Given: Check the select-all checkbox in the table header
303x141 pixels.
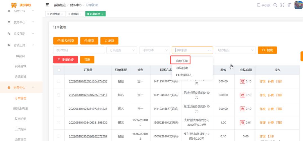Looking at the screenshot, I should click(59, 70).
